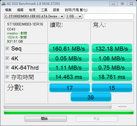
Task: Toggle the 4K-64Thrd test checkbox
Action: click(x=7, y=67)
